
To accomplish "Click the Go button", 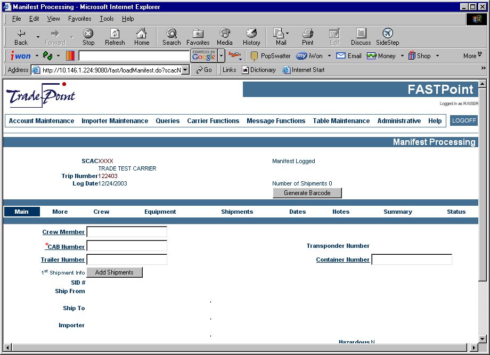I will 204,70.
